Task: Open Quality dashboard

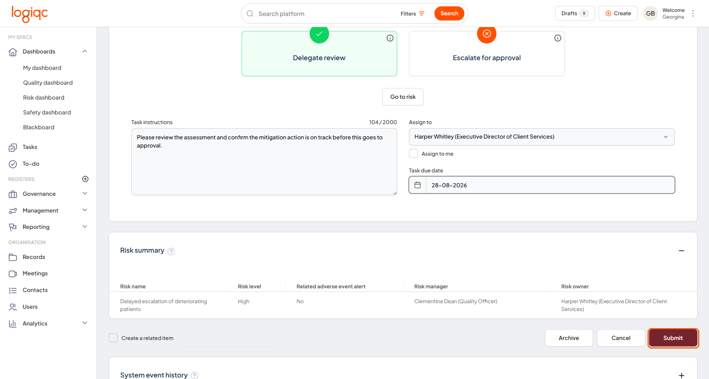Action: click(x=48, y=83)
